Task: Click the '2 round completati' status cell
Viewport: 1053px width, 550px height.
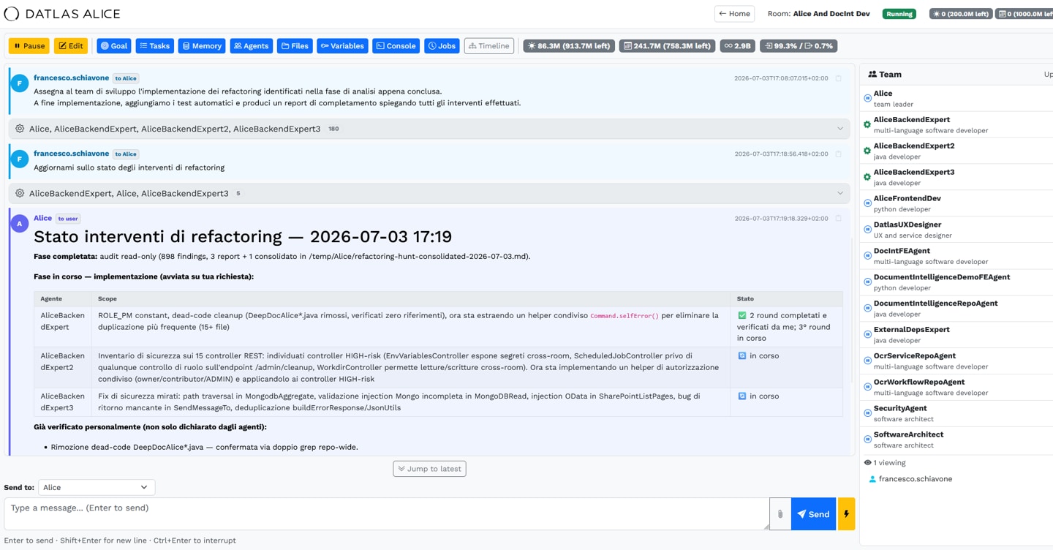Action: tap(786, 327)
